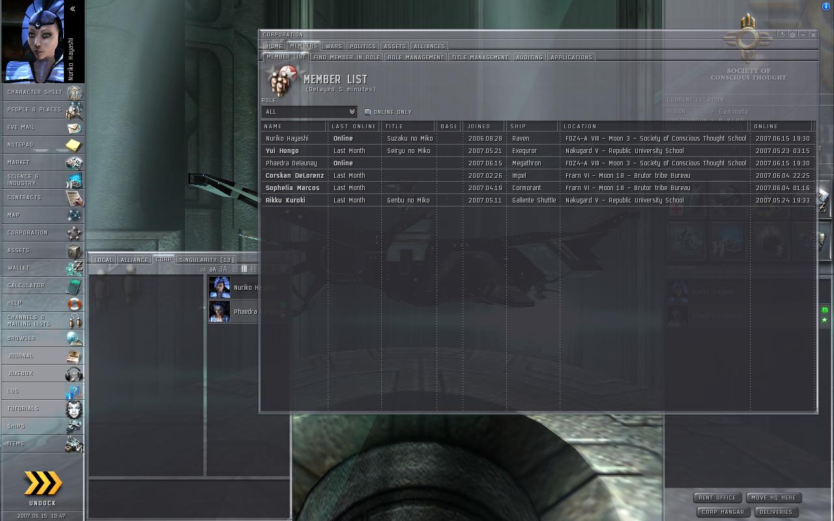Viewport: 834px width, 521px height.
Task: Switch to the Local chat tab
Action: pos(104,260)
